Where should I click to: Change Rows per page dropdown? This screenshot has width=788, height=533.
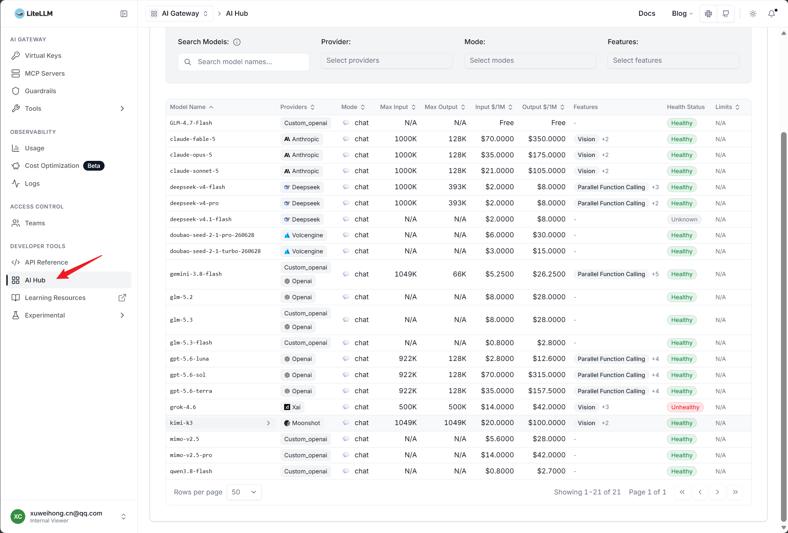(x=244, y=492)
